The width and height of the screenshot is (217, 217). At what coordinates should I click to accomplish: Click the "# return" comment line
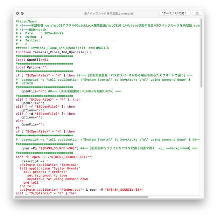tap(24, 83)
